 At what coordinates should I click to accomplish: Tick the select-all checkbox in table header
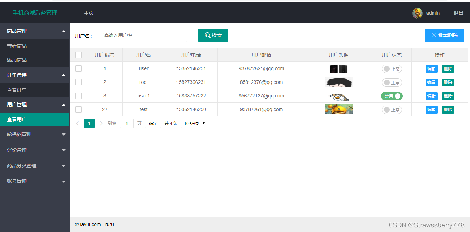[79, 55]
